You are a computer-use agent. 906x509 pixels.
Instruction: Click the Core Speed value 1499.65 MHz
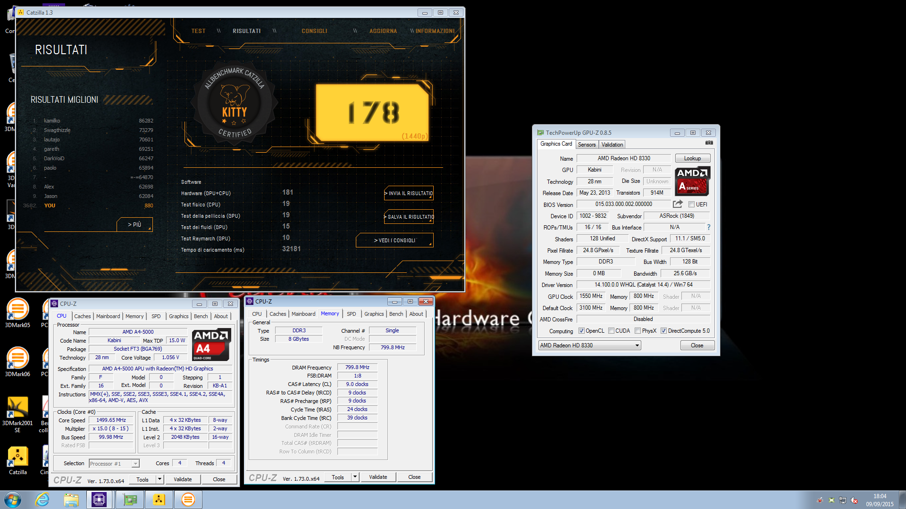click(111, 420)
